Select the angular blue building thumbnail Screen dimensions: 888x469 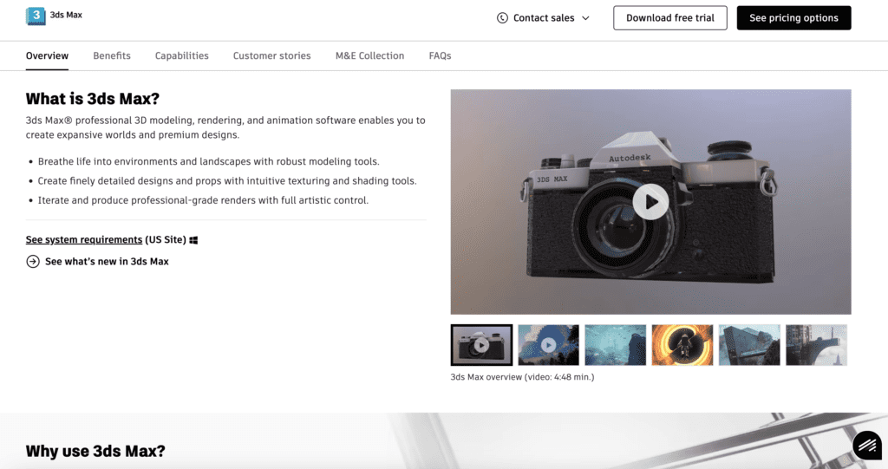pyautogui.click(x=749, y=345)
